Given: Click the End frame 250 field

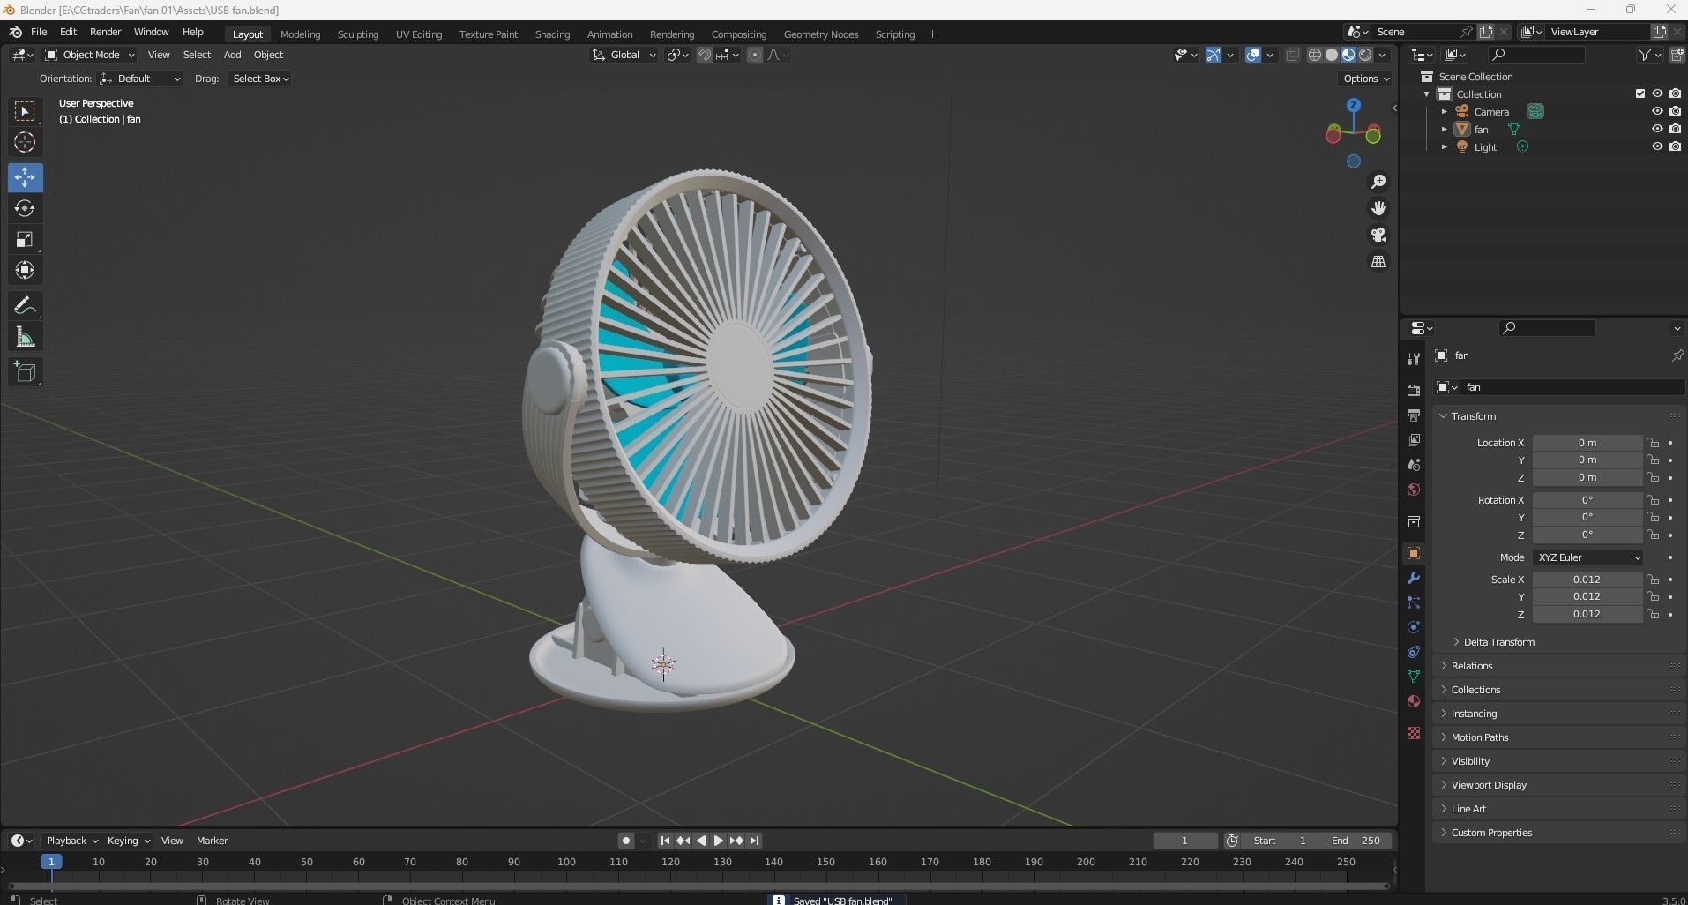Looking at the screenshot, I should 1356,841.
